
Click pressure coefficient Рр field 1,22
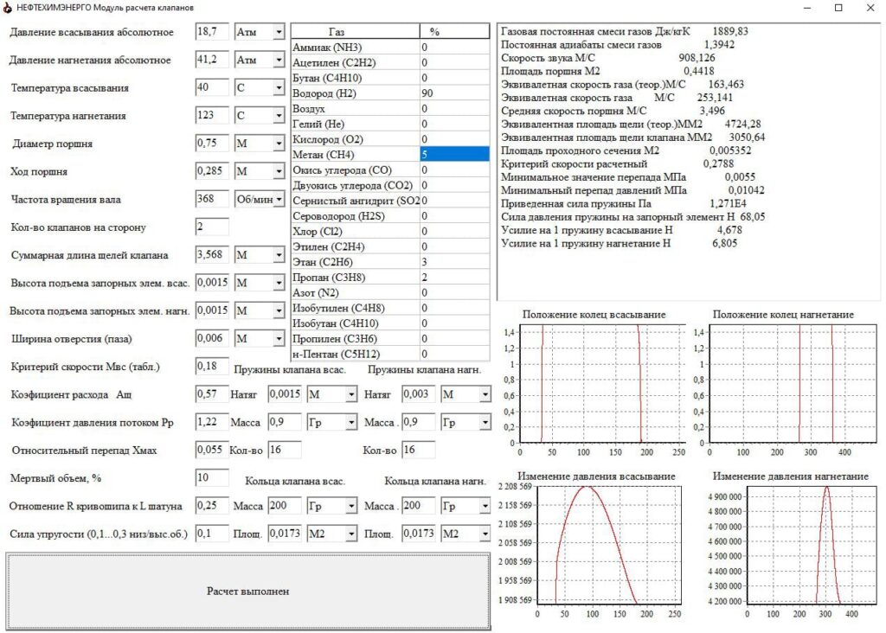point(212,422)
